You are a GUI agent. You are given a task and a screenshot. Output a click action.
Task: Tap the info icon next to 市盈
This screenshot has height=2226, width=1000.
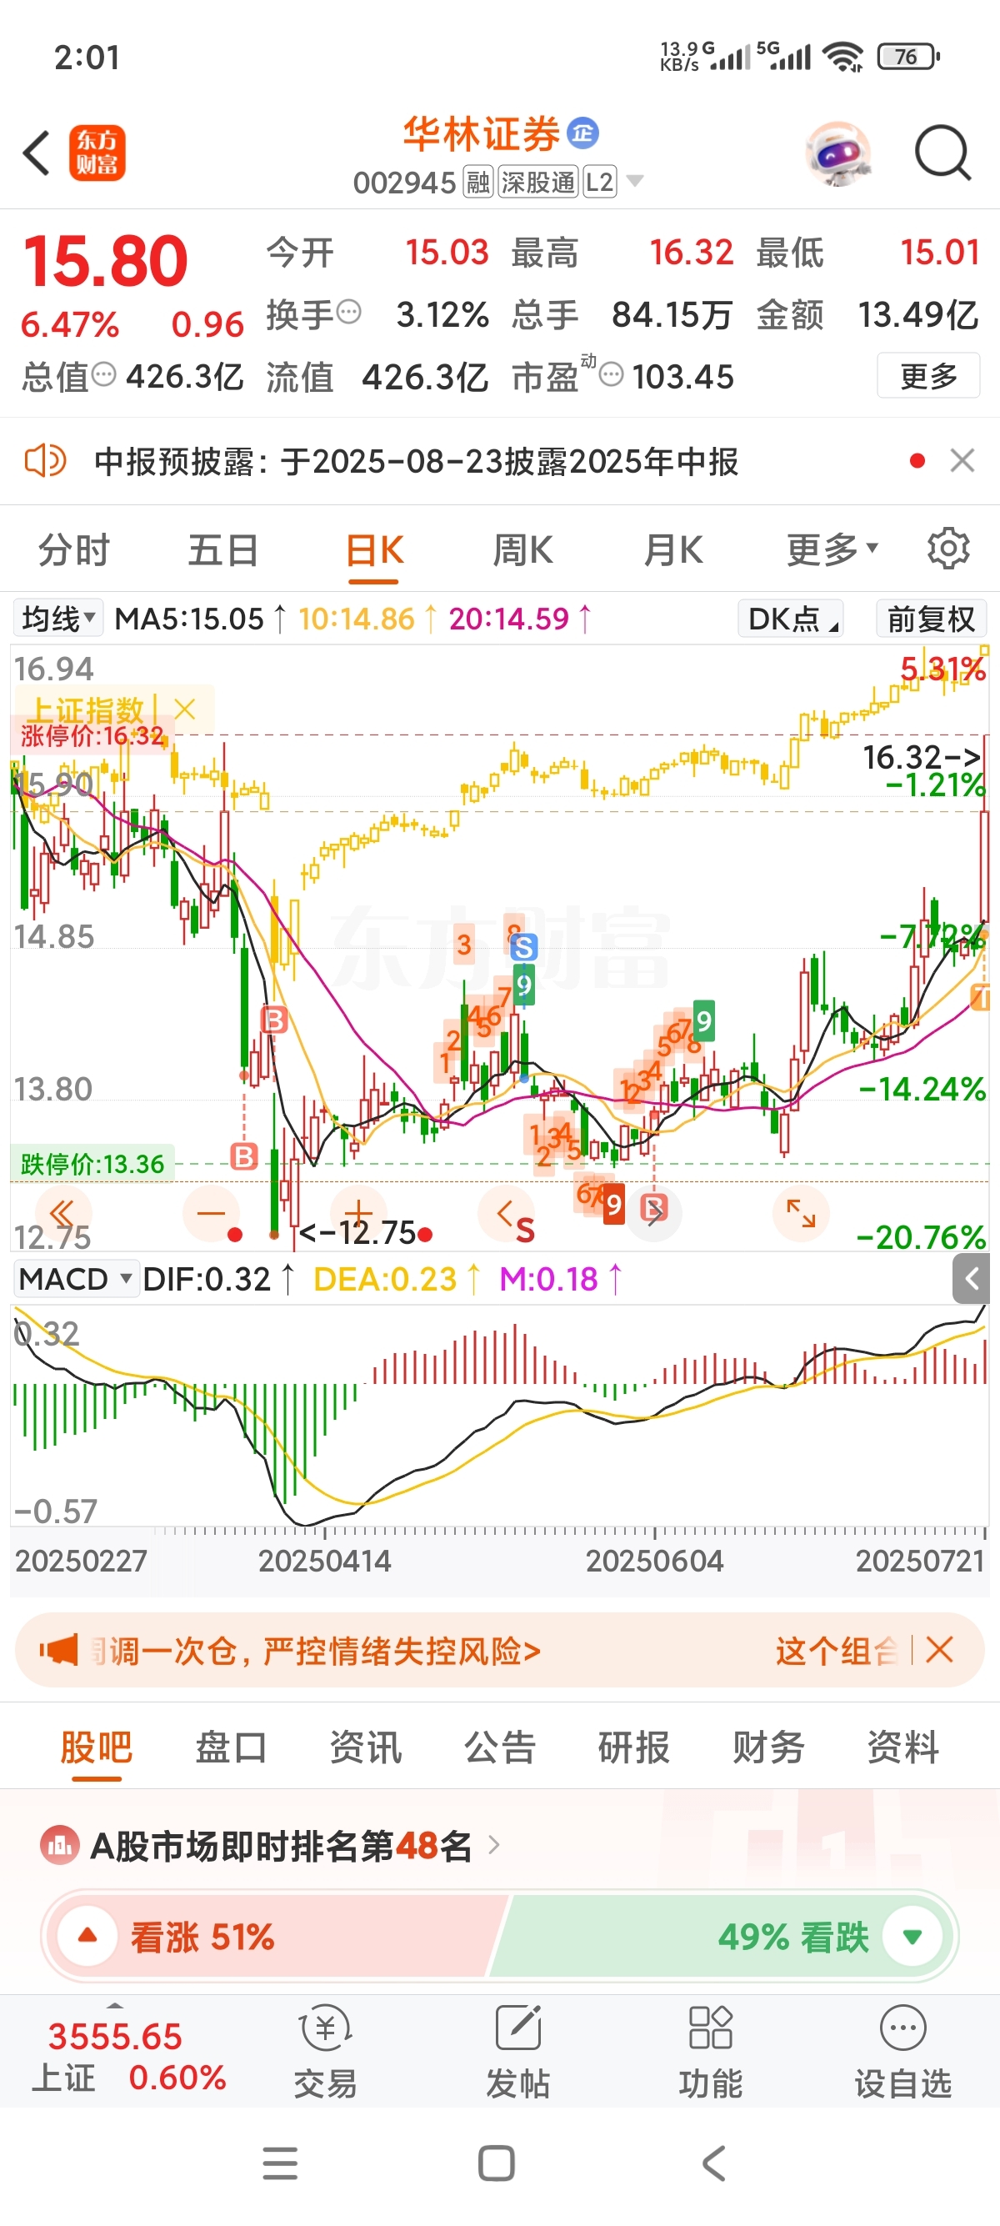tap(611, 374)
